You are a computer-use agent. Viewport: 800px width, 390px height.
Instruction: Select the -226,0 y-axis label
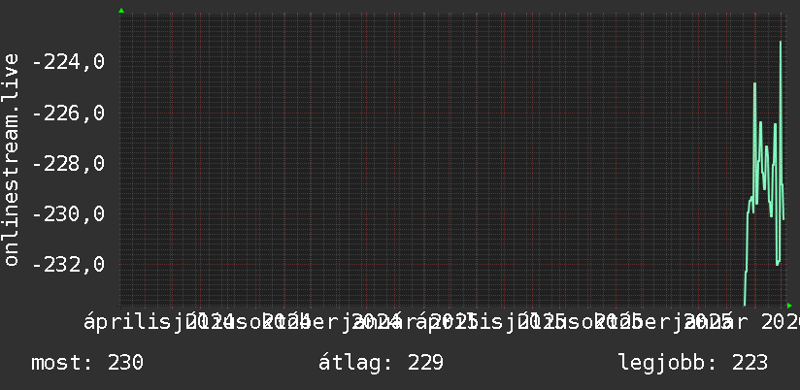click(68, 113)
